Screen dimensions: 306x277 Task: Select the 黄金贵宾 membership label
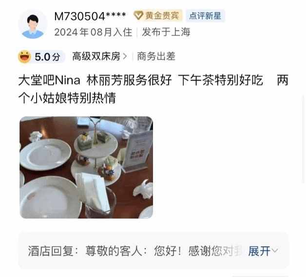[x=162, y=16]
